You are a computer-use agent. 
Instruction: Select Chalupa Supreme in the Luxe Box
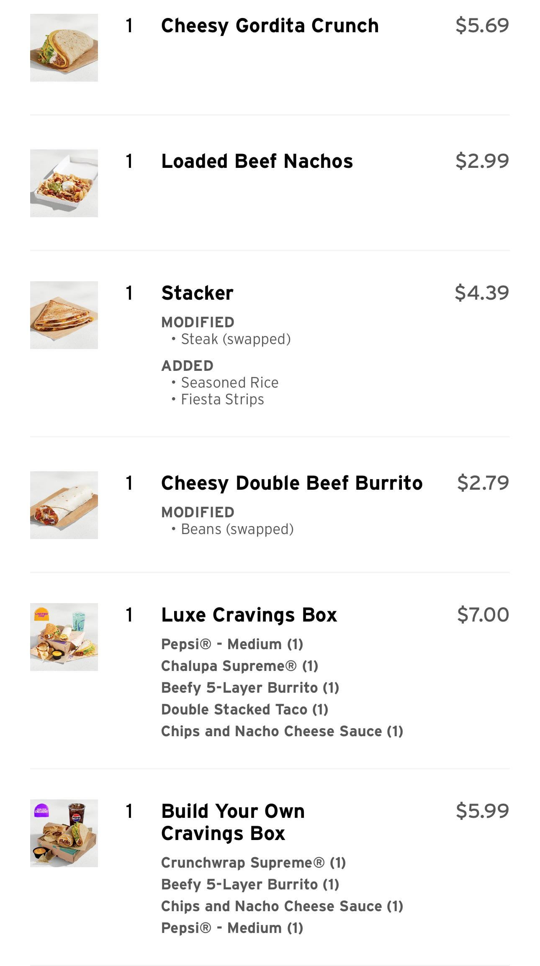pyautogui.click(x=239, y=666)
